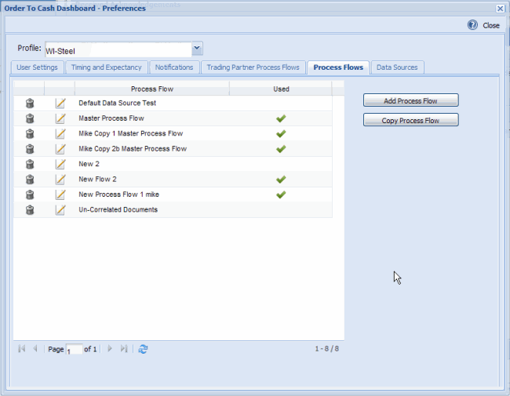510x396 pixels.
Task: Refresh the process flow grid
Action: click(143, 349)
